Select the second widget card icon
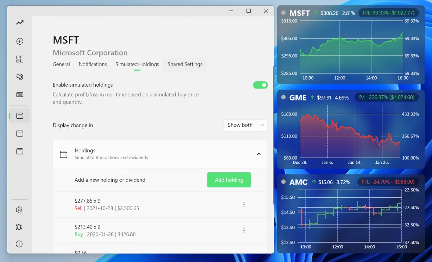Screen dimensions: 432x262 (x=19, y=133)
